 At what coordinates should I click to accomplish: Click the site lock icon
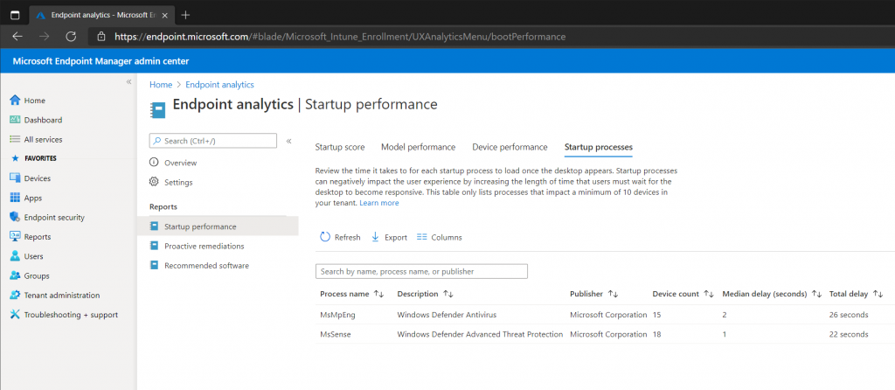[x=101, y=37]
